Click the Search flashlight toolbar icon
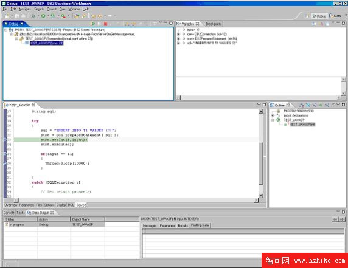The width and height of the screenshot is (348, 268). tap(84, 16)
